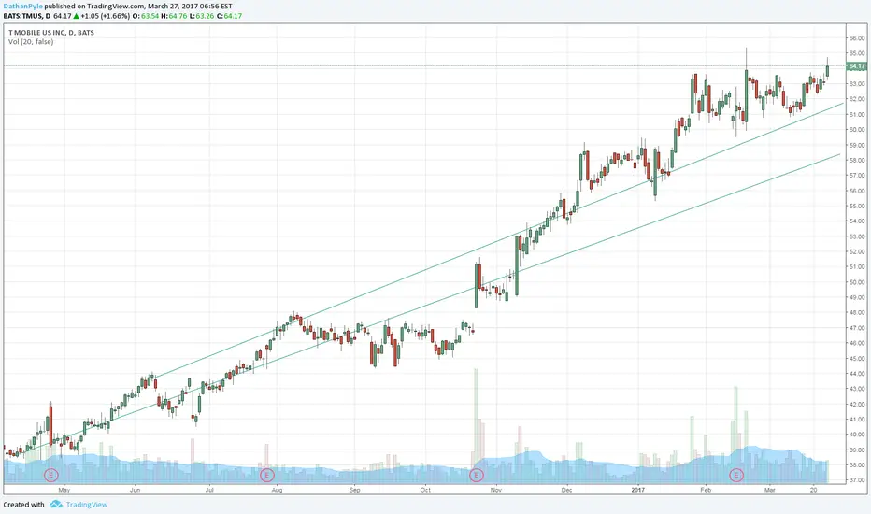Click the 'Vol (20, false)' indicator label
The image size is (871, 514).
[x=31, y=42]
